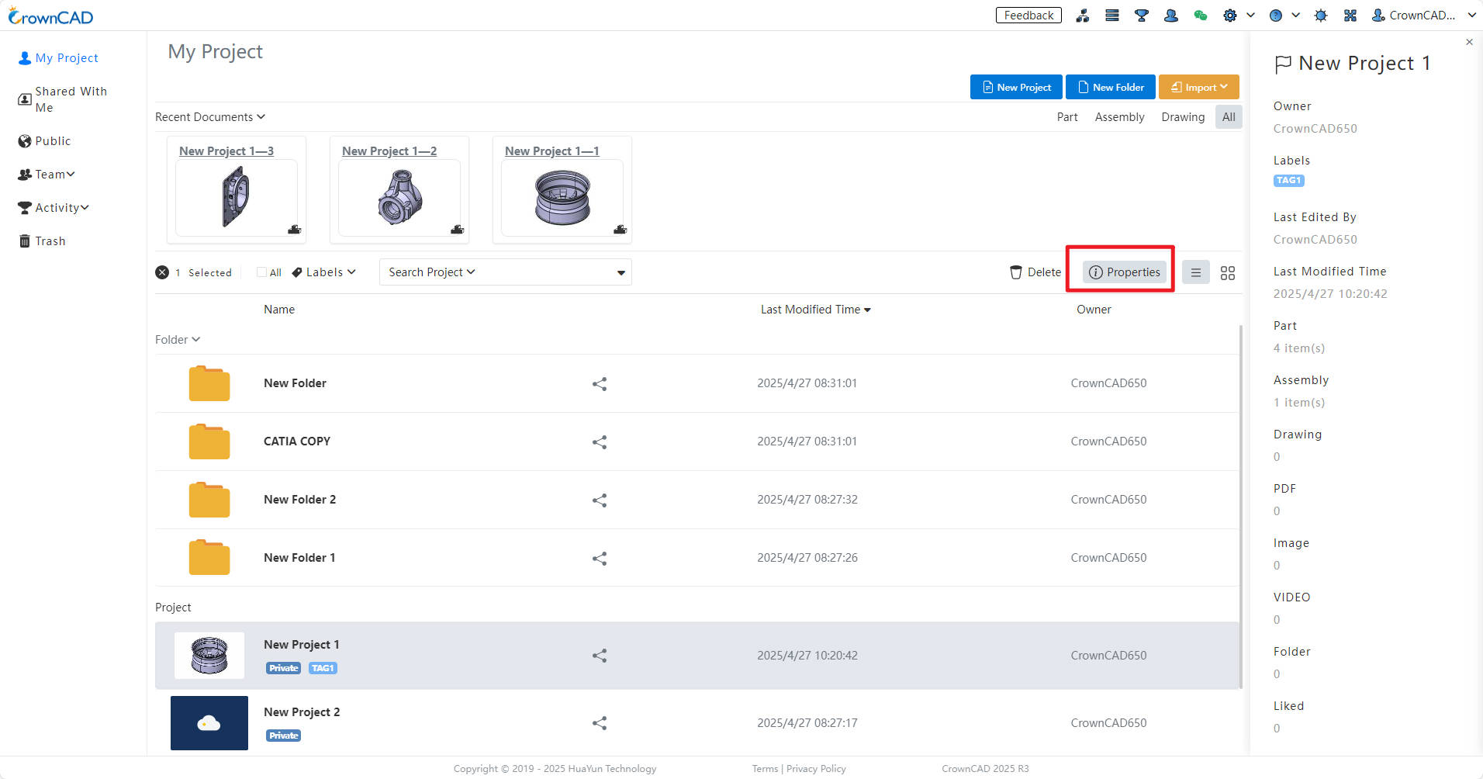This screenshot has width=1483, height=779.
Task: Share the CATIA COPY folder
Action: [x=600, y=442]
